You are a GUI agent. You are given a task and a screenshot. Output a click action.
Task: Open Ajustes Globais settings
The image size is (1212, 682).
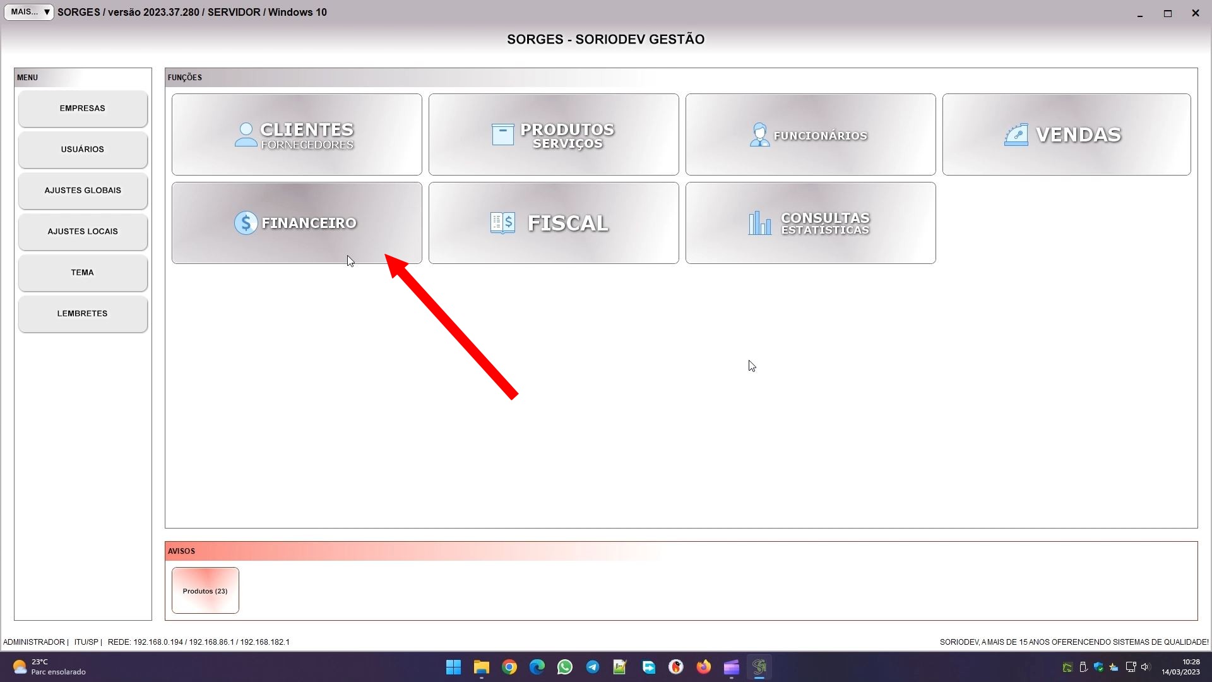click(83, 191)
